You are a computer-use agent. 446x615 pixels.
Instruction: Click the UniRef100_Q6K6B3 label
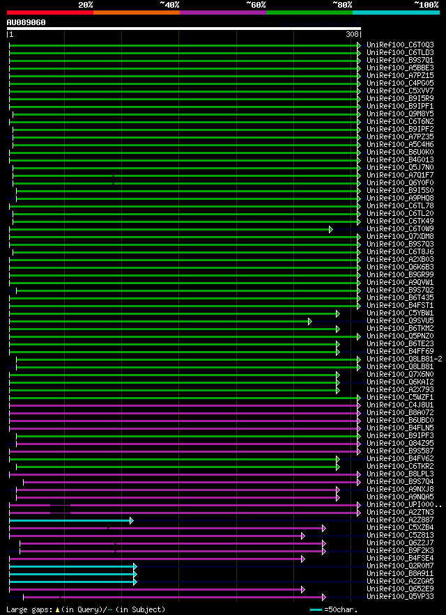(401, 267)
